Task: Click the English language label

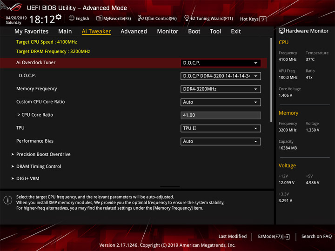Action: tap(82, 19)
